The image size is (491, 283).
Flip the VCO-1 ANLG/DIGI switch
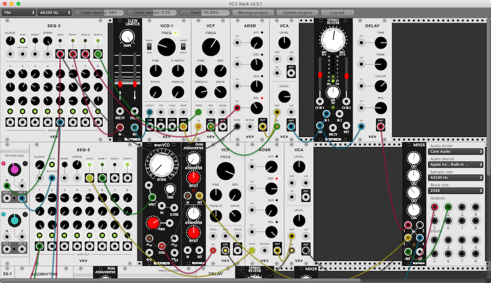pyautogui.click(x=149, y=46)
